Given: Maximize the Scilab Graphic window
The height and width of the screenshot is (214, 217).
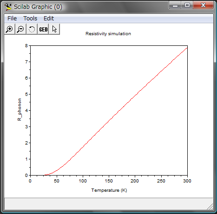Looking at the screenshot, I should coord(187,6).
